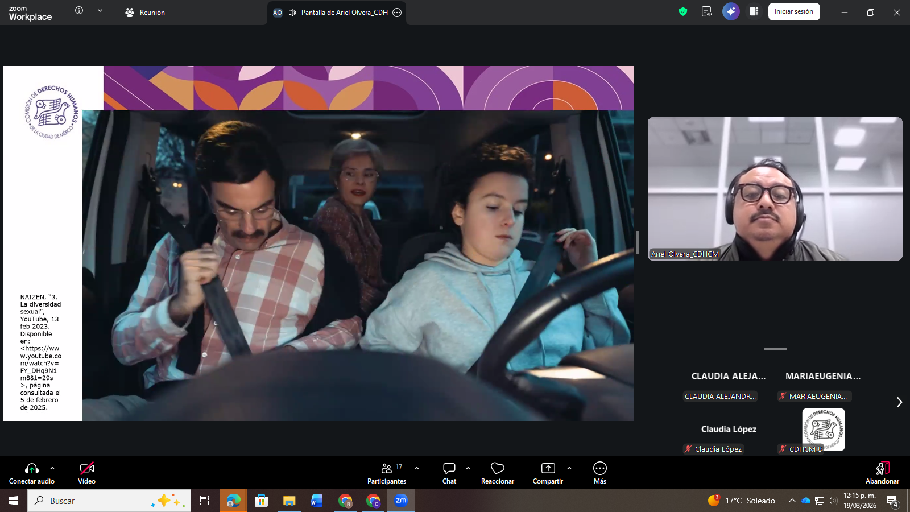The image size is (910, 512).
Task: Open Reaccionar reactions
Action: [x=497, y=473]
